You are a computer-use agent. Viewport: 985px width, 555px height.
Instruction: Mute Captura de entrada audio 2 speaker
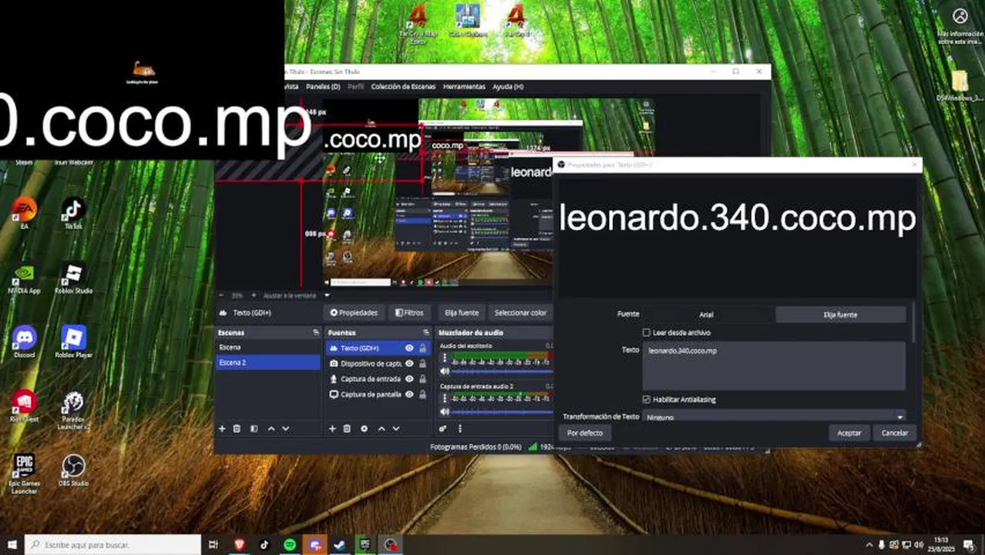(445, 412)
